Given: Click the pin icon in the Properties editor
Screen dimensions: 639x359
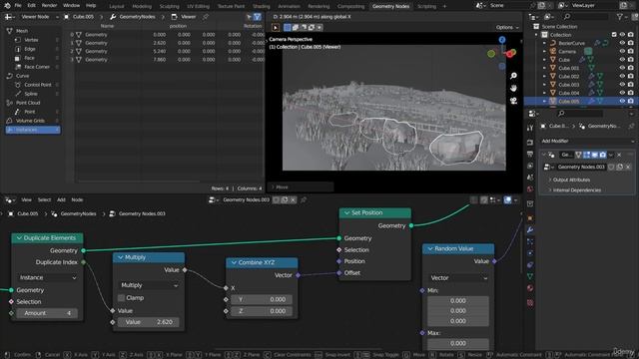Looking at the screenshot, I should pyautogui.click(x=631, y=127).
